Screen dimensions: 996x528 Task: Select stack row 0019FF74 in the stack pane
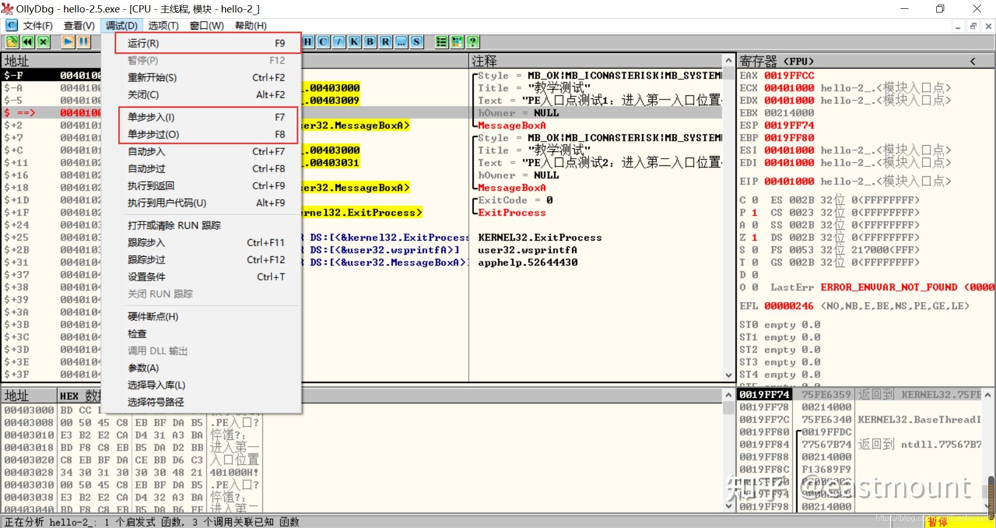click(764, 394)
